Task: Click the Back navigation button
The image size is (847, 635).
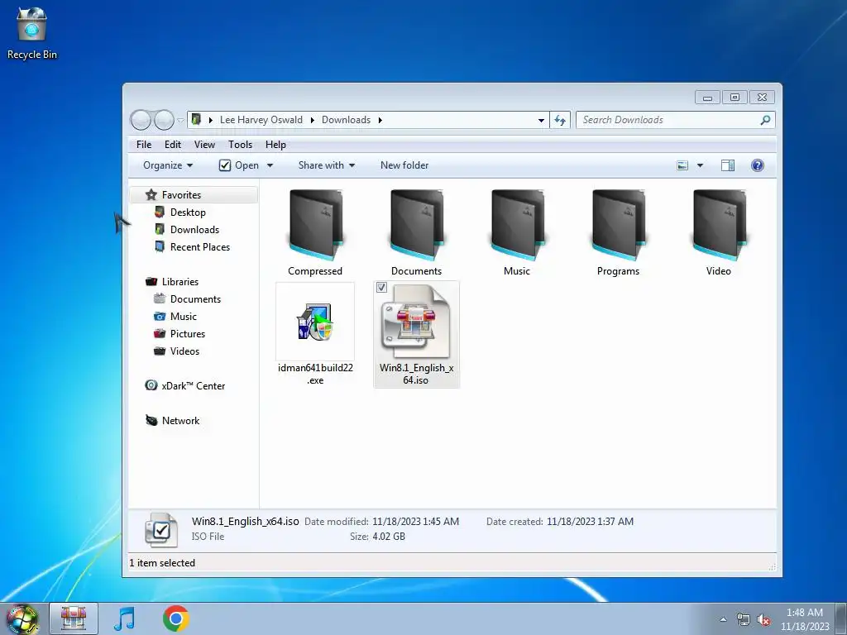Action: pos(141,120)
